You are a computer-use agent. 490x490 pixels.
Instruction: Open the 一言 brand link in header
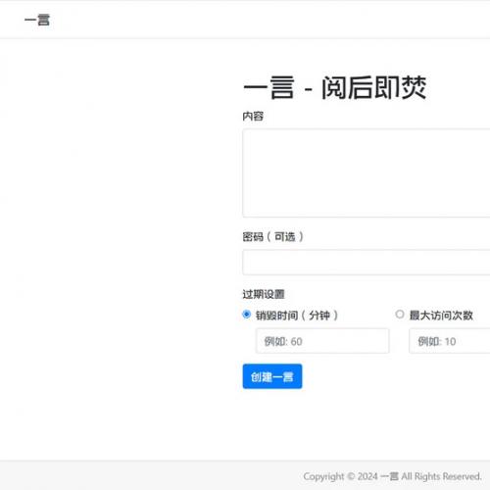click(37, 20)
